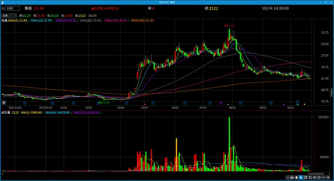
Task: Click the tallest green volume bar
Action: 229,144
